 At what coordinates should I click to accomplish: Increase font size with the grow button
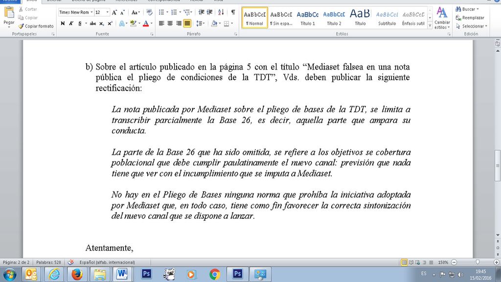114,12
